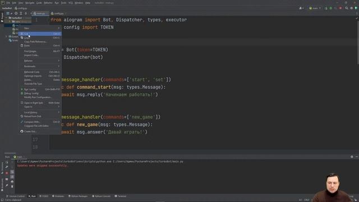Choose Paste in the context menu
Screen dimensions: 359x202
point(40,45)
